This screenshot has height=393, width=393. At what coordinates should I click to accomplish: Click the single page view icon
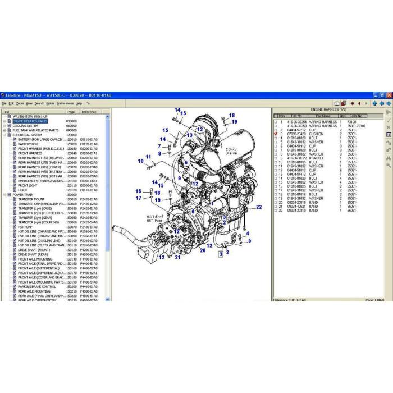[x=337, y=103]
